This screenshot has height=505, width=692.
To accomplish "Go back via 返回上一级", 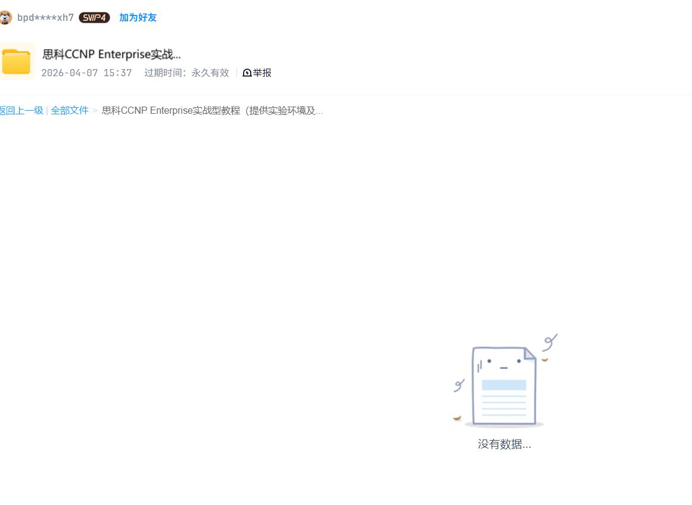I will click(21, 110).
